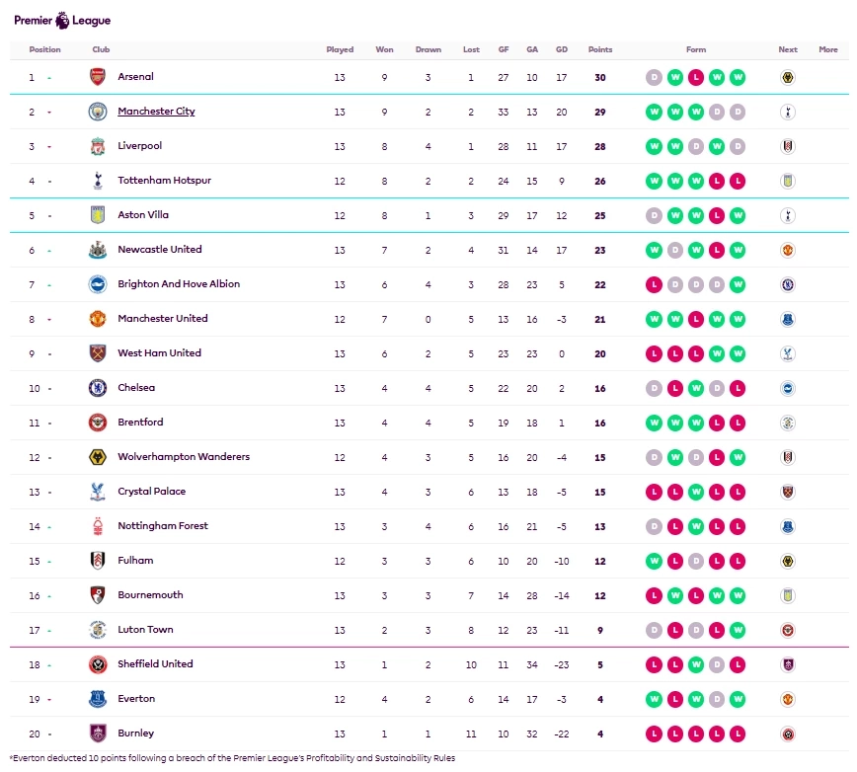
Task: Click the Premier League lion logo
Action: [x=63, y=19]
